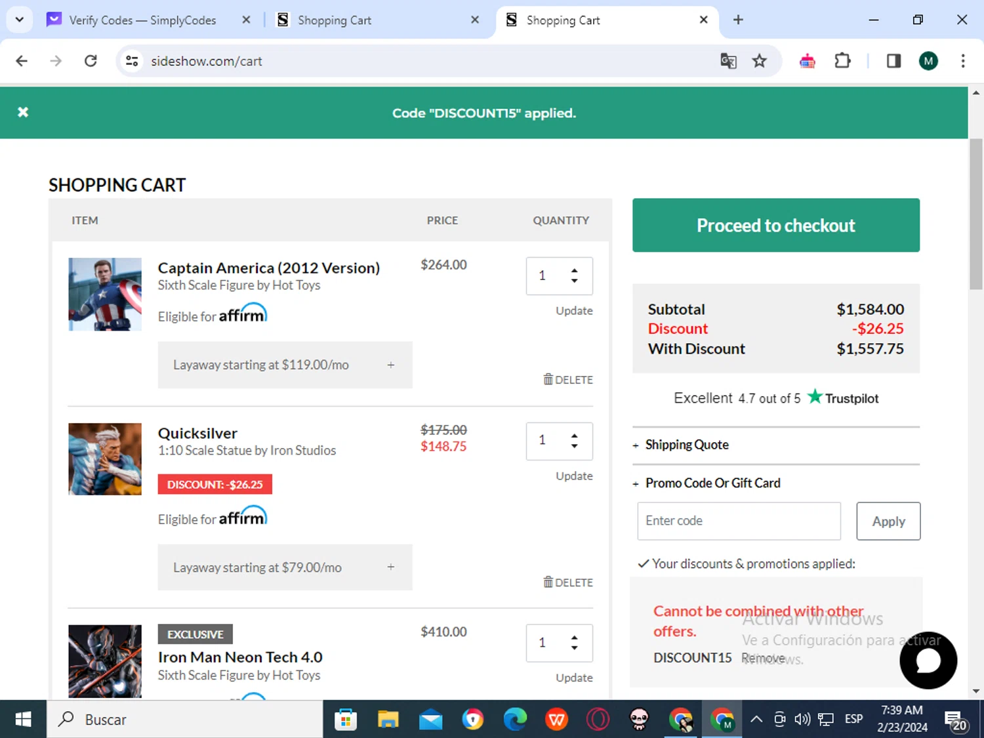Image resolution: width=984 pixels, height=738 pixels.
Task: Dismiss the DISCOUNT15 applied banner
Action: pyautogui.click(x=23, y=112)
